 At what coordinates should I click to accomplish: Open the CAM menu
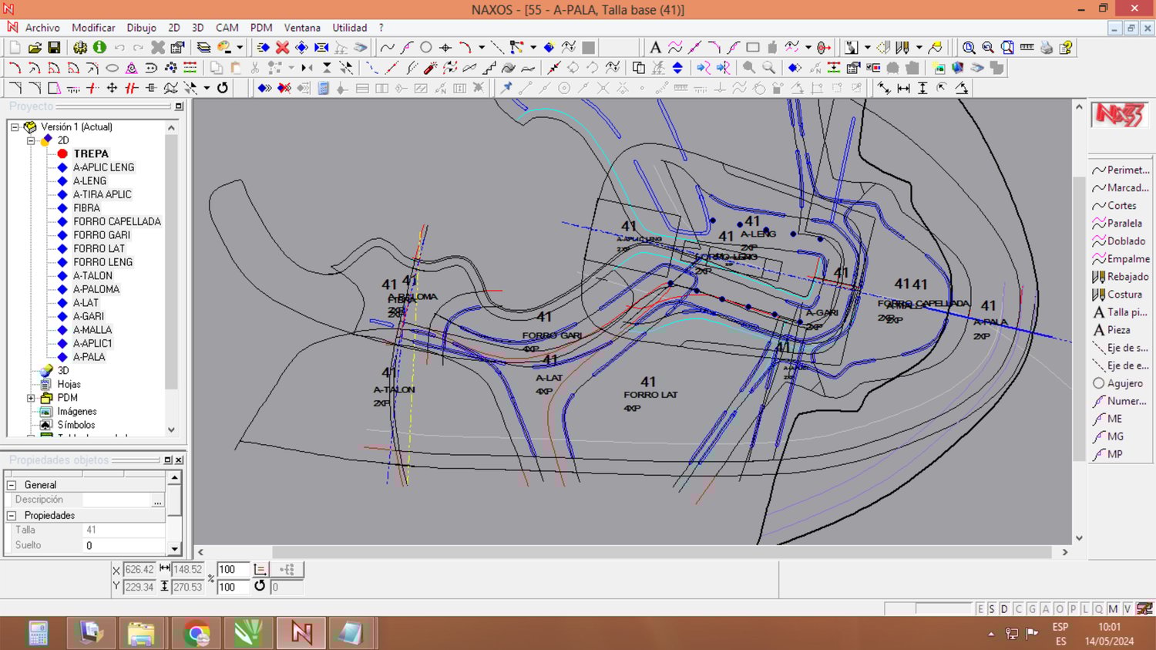[x=227, y=28]
